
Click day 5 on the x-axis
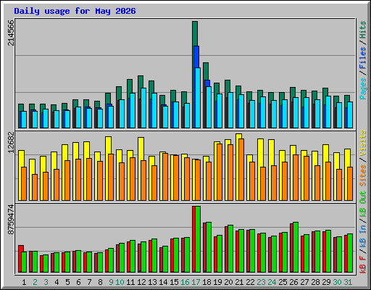click(67, 282)
